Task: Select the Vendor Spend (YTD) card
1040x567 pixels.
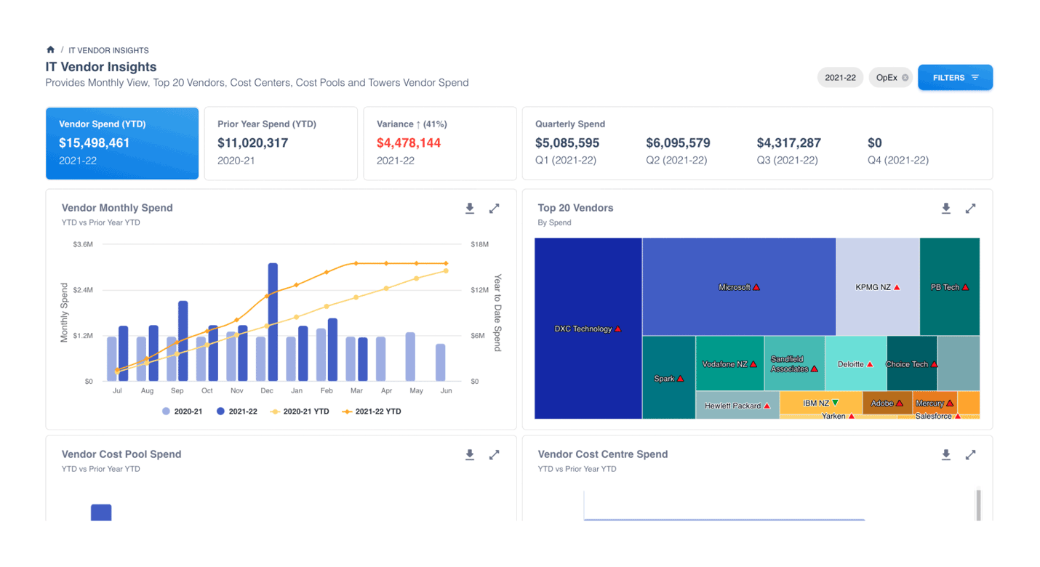Action: pos(122,143)
